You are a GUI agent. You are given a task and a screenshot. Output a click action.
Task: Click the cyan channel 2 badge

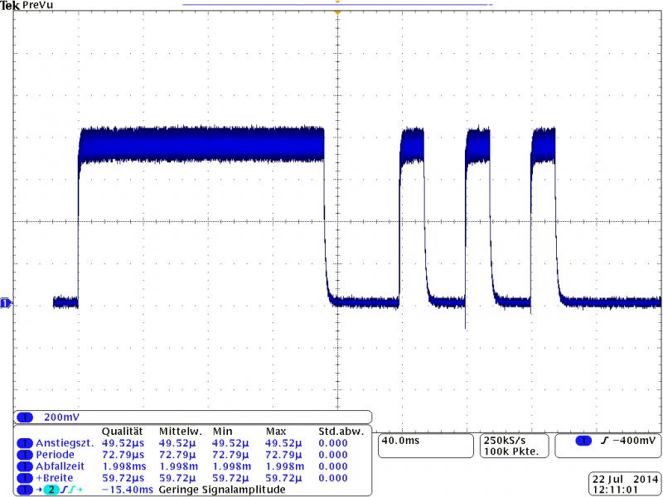tap(50, 490)
